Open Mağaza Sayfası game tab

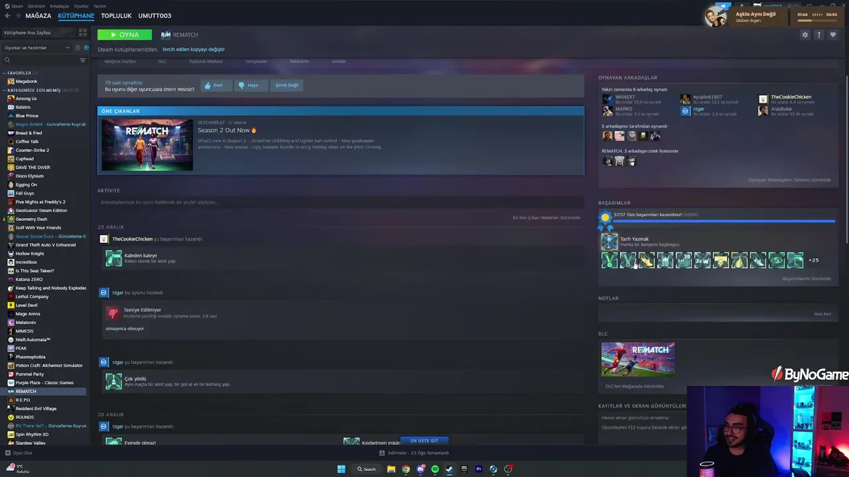[x=120, y=62]
